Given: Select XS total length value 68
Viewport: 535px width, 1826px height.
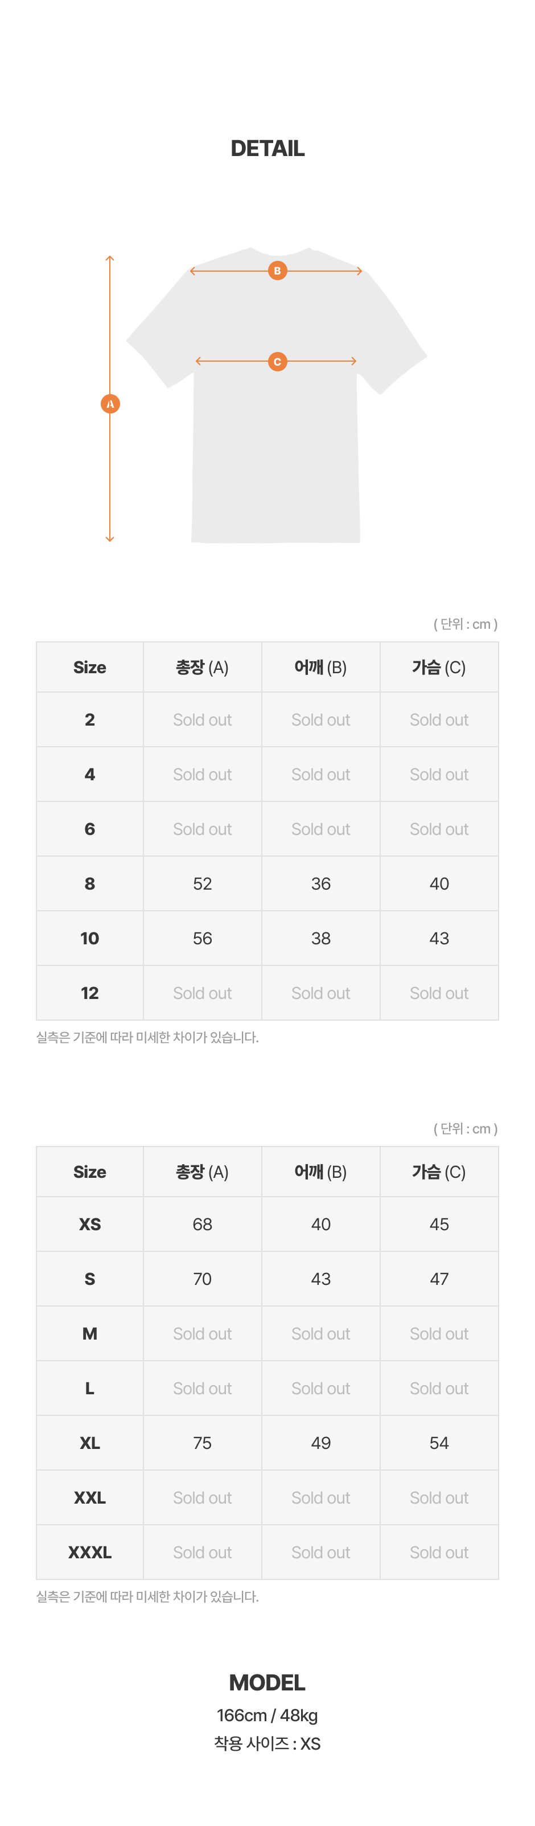Looking at the screenshot, I should click(x=203, y=1224).
